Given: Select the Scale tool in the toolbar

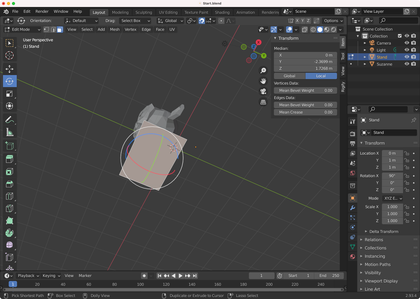Looking at the screenshot, I should pos(9,94).
